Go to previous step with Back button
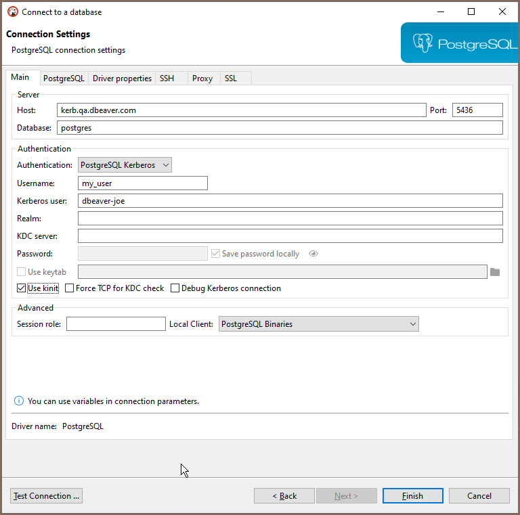 [x=284, y=496]
